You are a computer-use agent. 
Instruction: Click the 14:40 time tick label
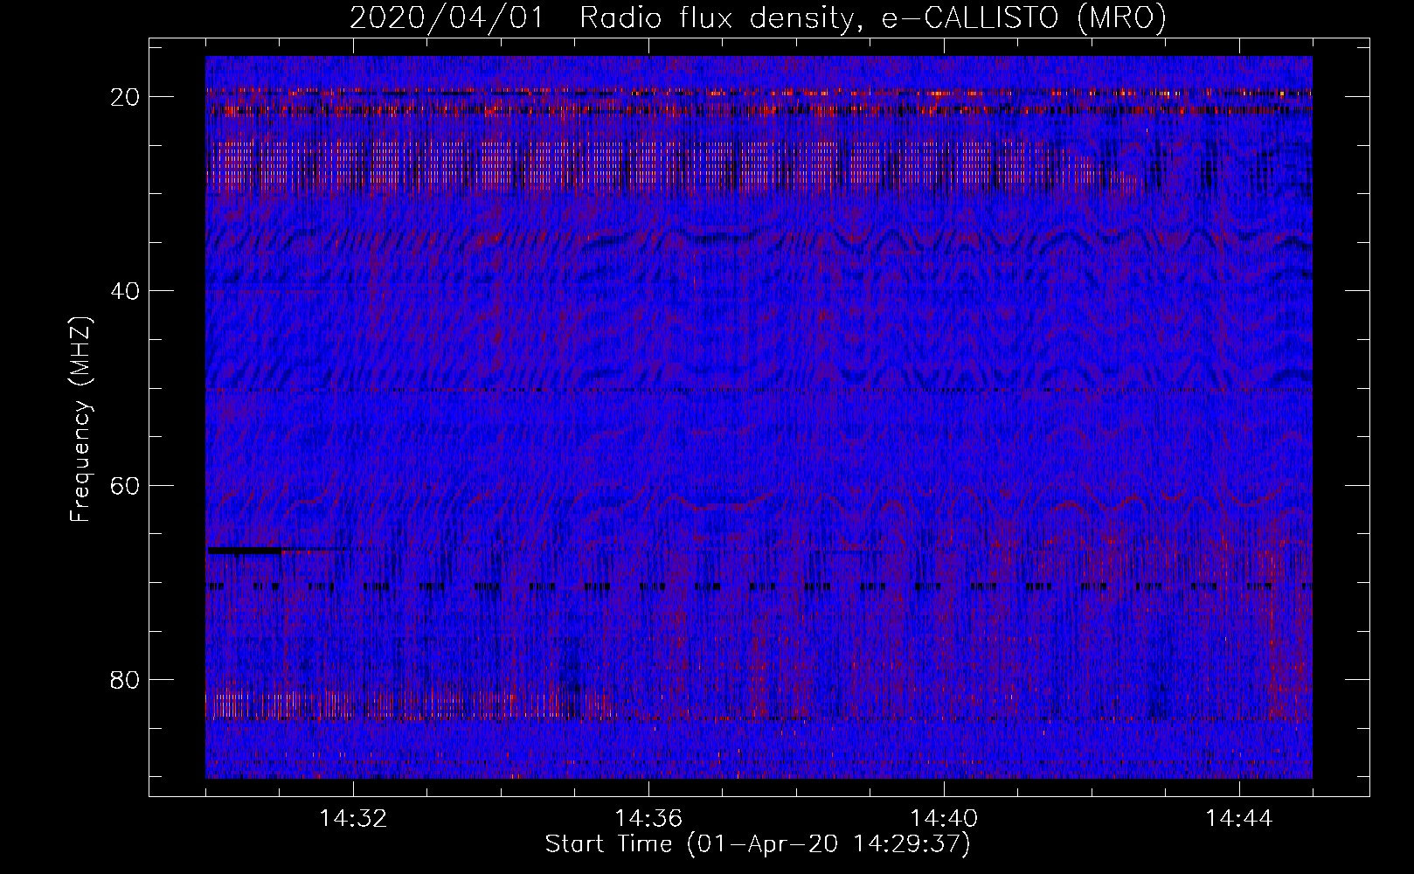point(944,819)
